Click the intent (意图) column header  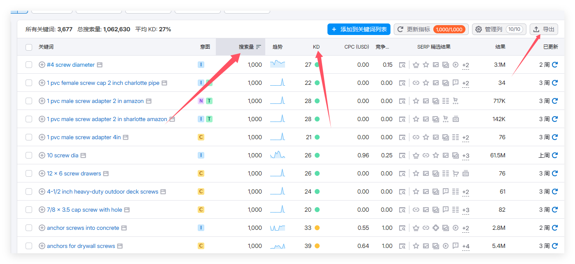point(205,47)
